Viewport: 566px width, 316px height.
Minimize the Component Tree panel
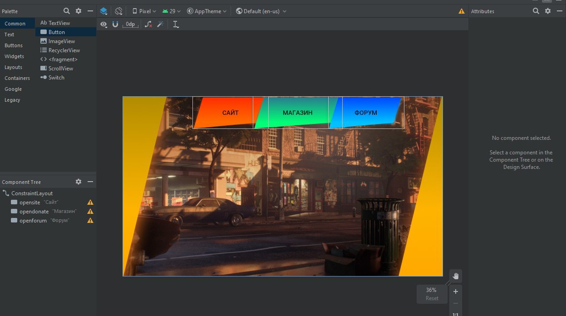90,182
